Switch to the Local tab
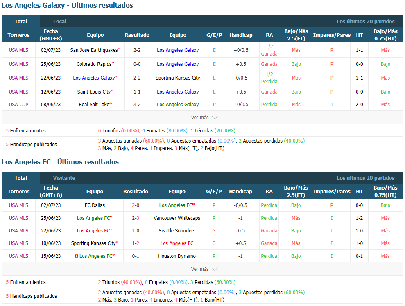 coord(60,21)
